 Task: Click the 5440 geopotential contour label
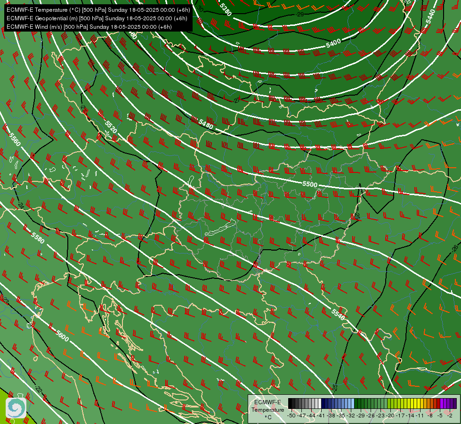point(430,17)
